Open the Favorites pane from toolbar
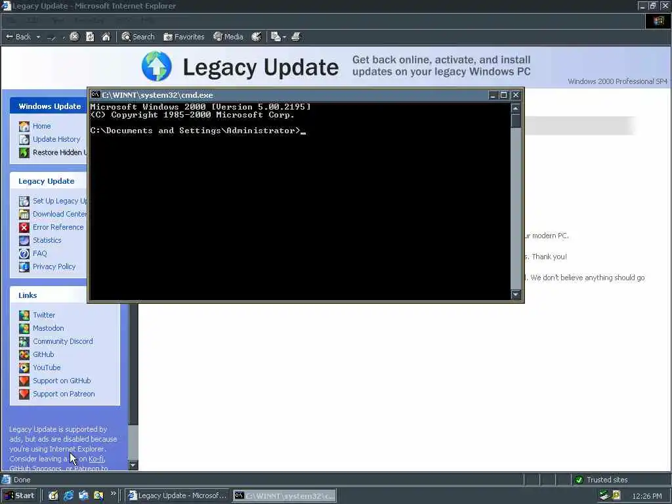The image size is (672, 504). [184, 37]
